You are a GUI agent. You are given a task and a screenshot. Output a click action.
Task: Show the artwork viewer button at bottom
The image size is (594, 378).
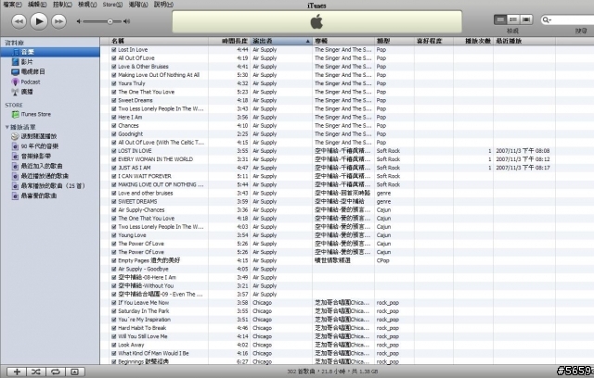[x=75, y=372]
